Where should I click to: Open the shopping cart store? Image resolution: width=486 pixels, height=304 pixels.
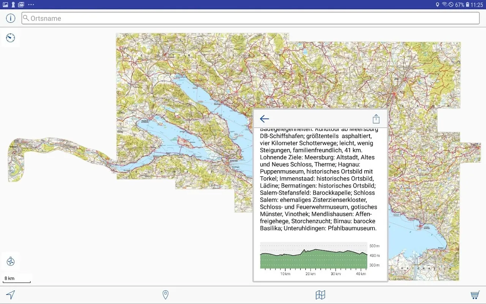(475, 295)
